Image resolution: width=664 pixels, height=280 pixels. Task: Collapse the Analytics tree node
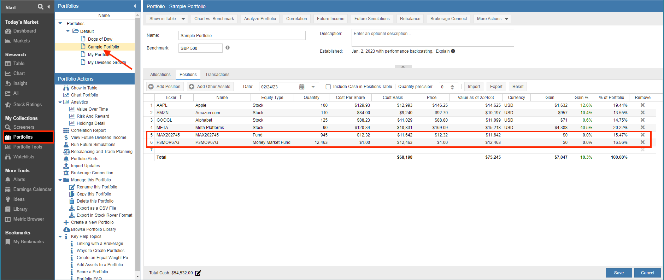click(x=60, y=102)
